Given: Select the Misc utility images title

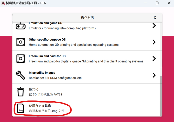Looking at the screenshot, I should pos(42,73).
